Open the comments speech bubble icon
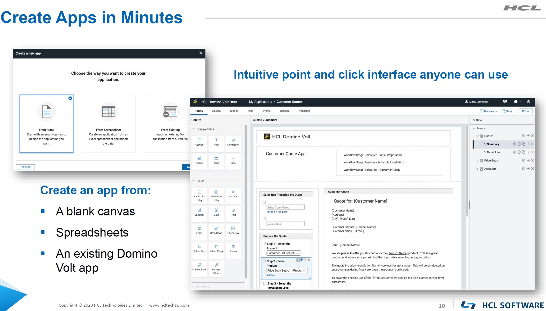 (x=505, y=102)
